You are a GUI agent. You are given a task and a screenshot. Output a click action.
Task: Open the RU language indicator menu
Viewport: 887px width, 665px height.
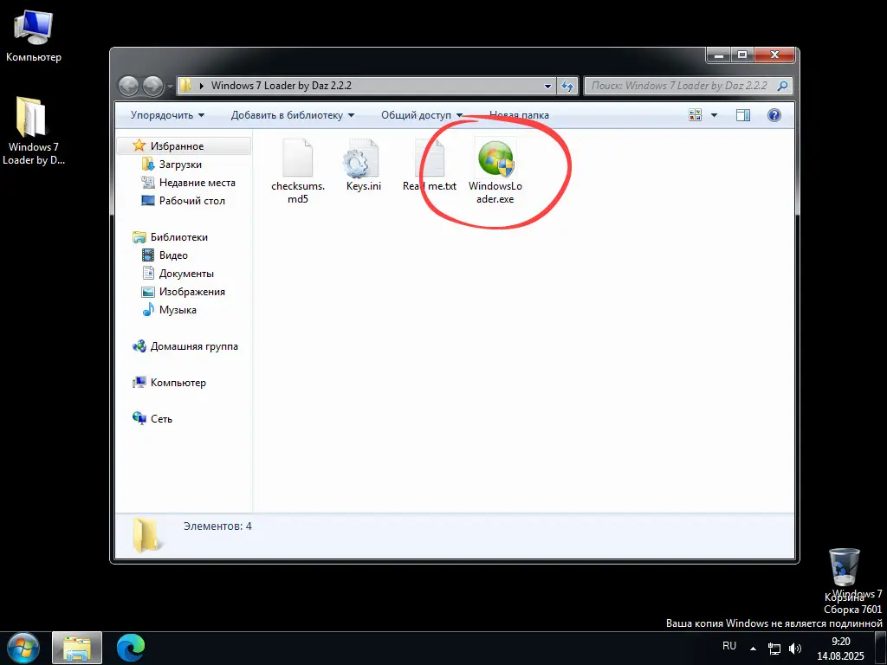728,646
